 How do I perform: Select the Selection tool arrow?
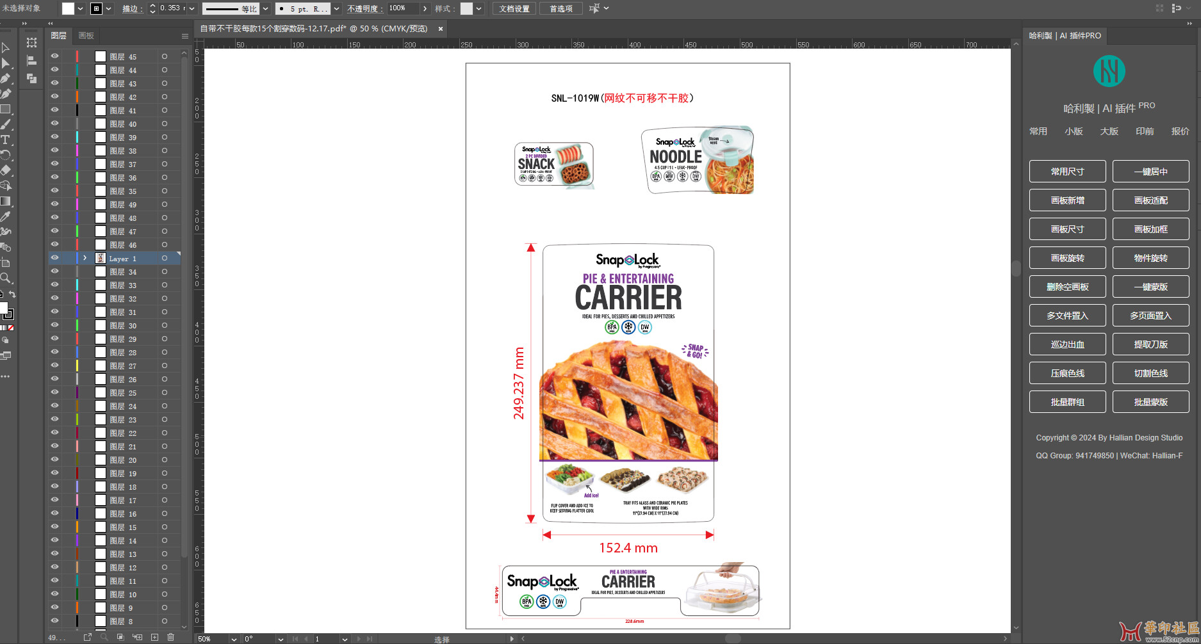(x=6, y=47)
